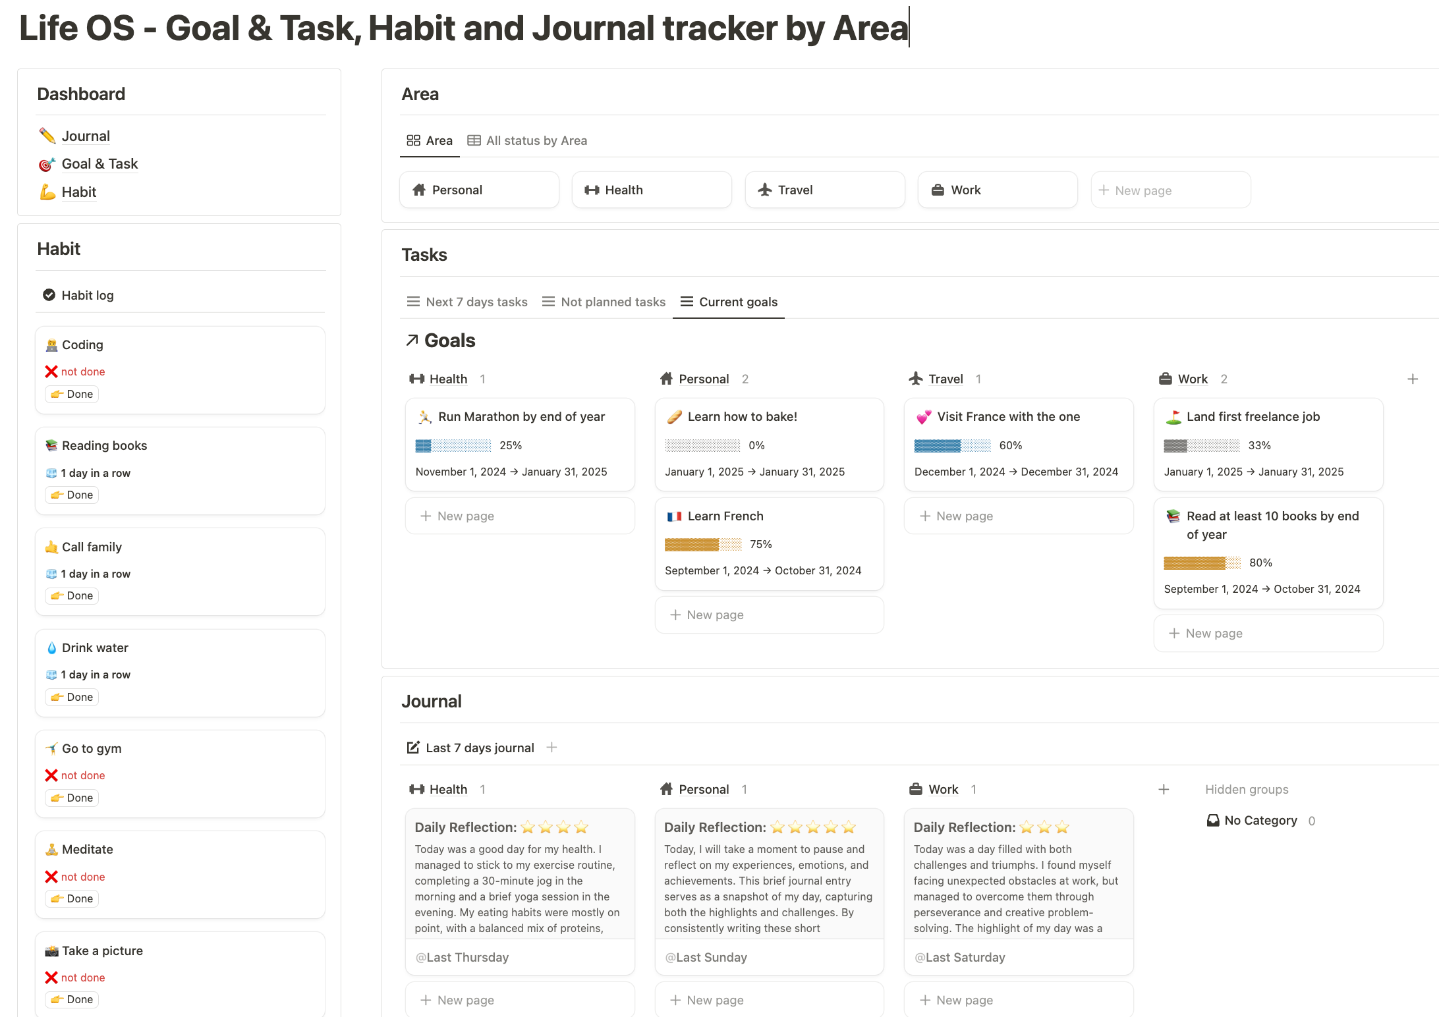The image size is (1439, 1017).
Task: Open the Health area card
Action: (x=651, y=190)
